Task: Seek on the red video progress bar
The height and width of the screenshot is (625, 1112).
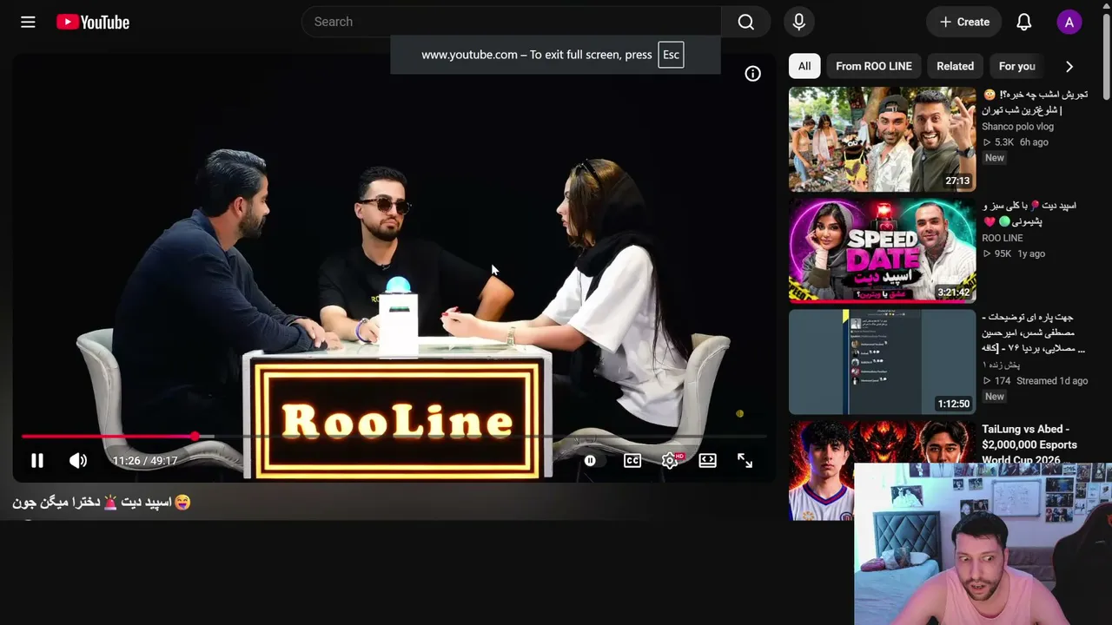Action: click(x=394, y=436)
